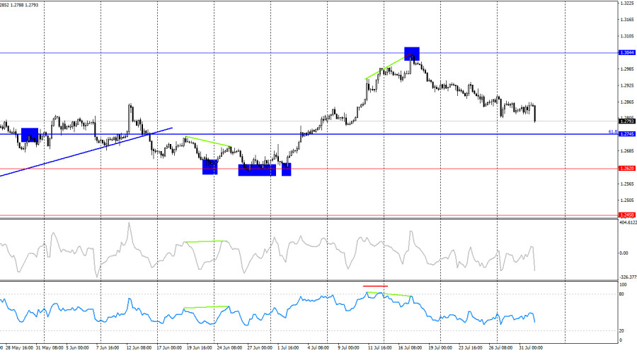This screenshot has height=353, width=637.
Task: Click the diagonal blue ascending trendline
Action: pos(86,152)
